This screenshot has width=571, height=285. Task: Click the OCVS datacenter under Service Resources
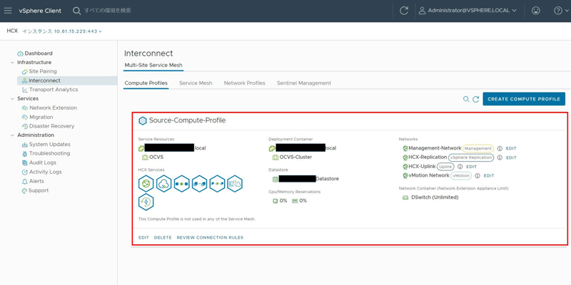tap(153, 157)
